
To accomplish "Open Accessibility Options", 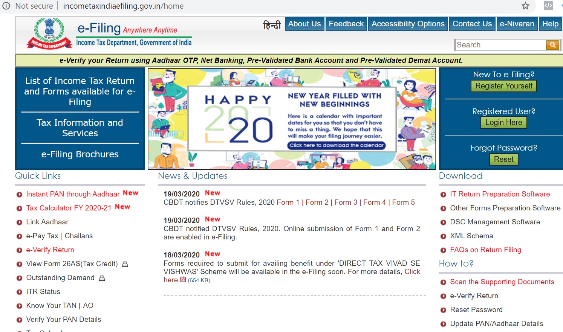I will tap(408, 24).
